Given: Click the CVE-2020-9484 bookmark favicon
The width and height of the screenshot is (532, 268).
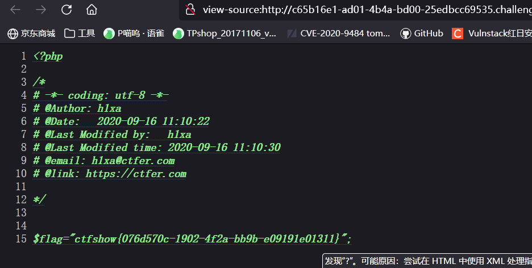Looking at the screenshot, I should [292, 33].
